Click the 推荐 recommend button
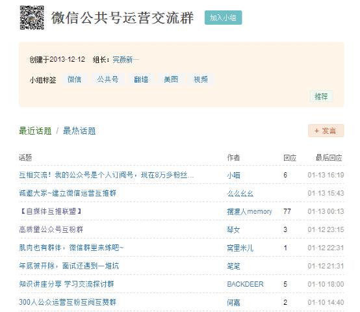The height and width of the screenshot is (312, 360). 321,96
